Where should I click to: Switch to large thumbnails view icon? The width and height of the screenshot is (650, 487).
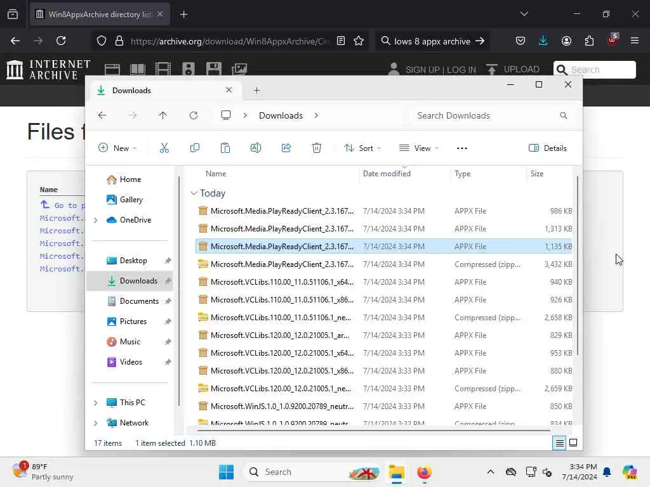pyautogui.click(x=573, y=443)
